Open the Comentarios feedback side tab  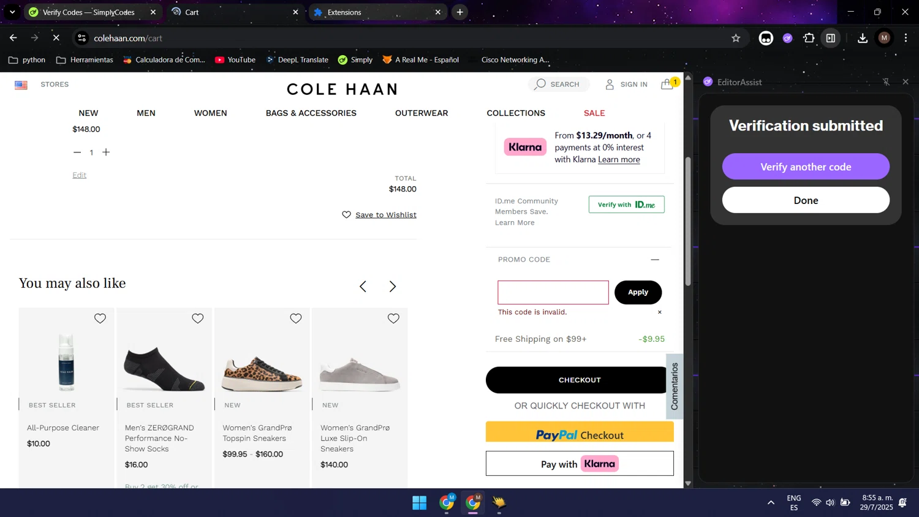(675, 387)
